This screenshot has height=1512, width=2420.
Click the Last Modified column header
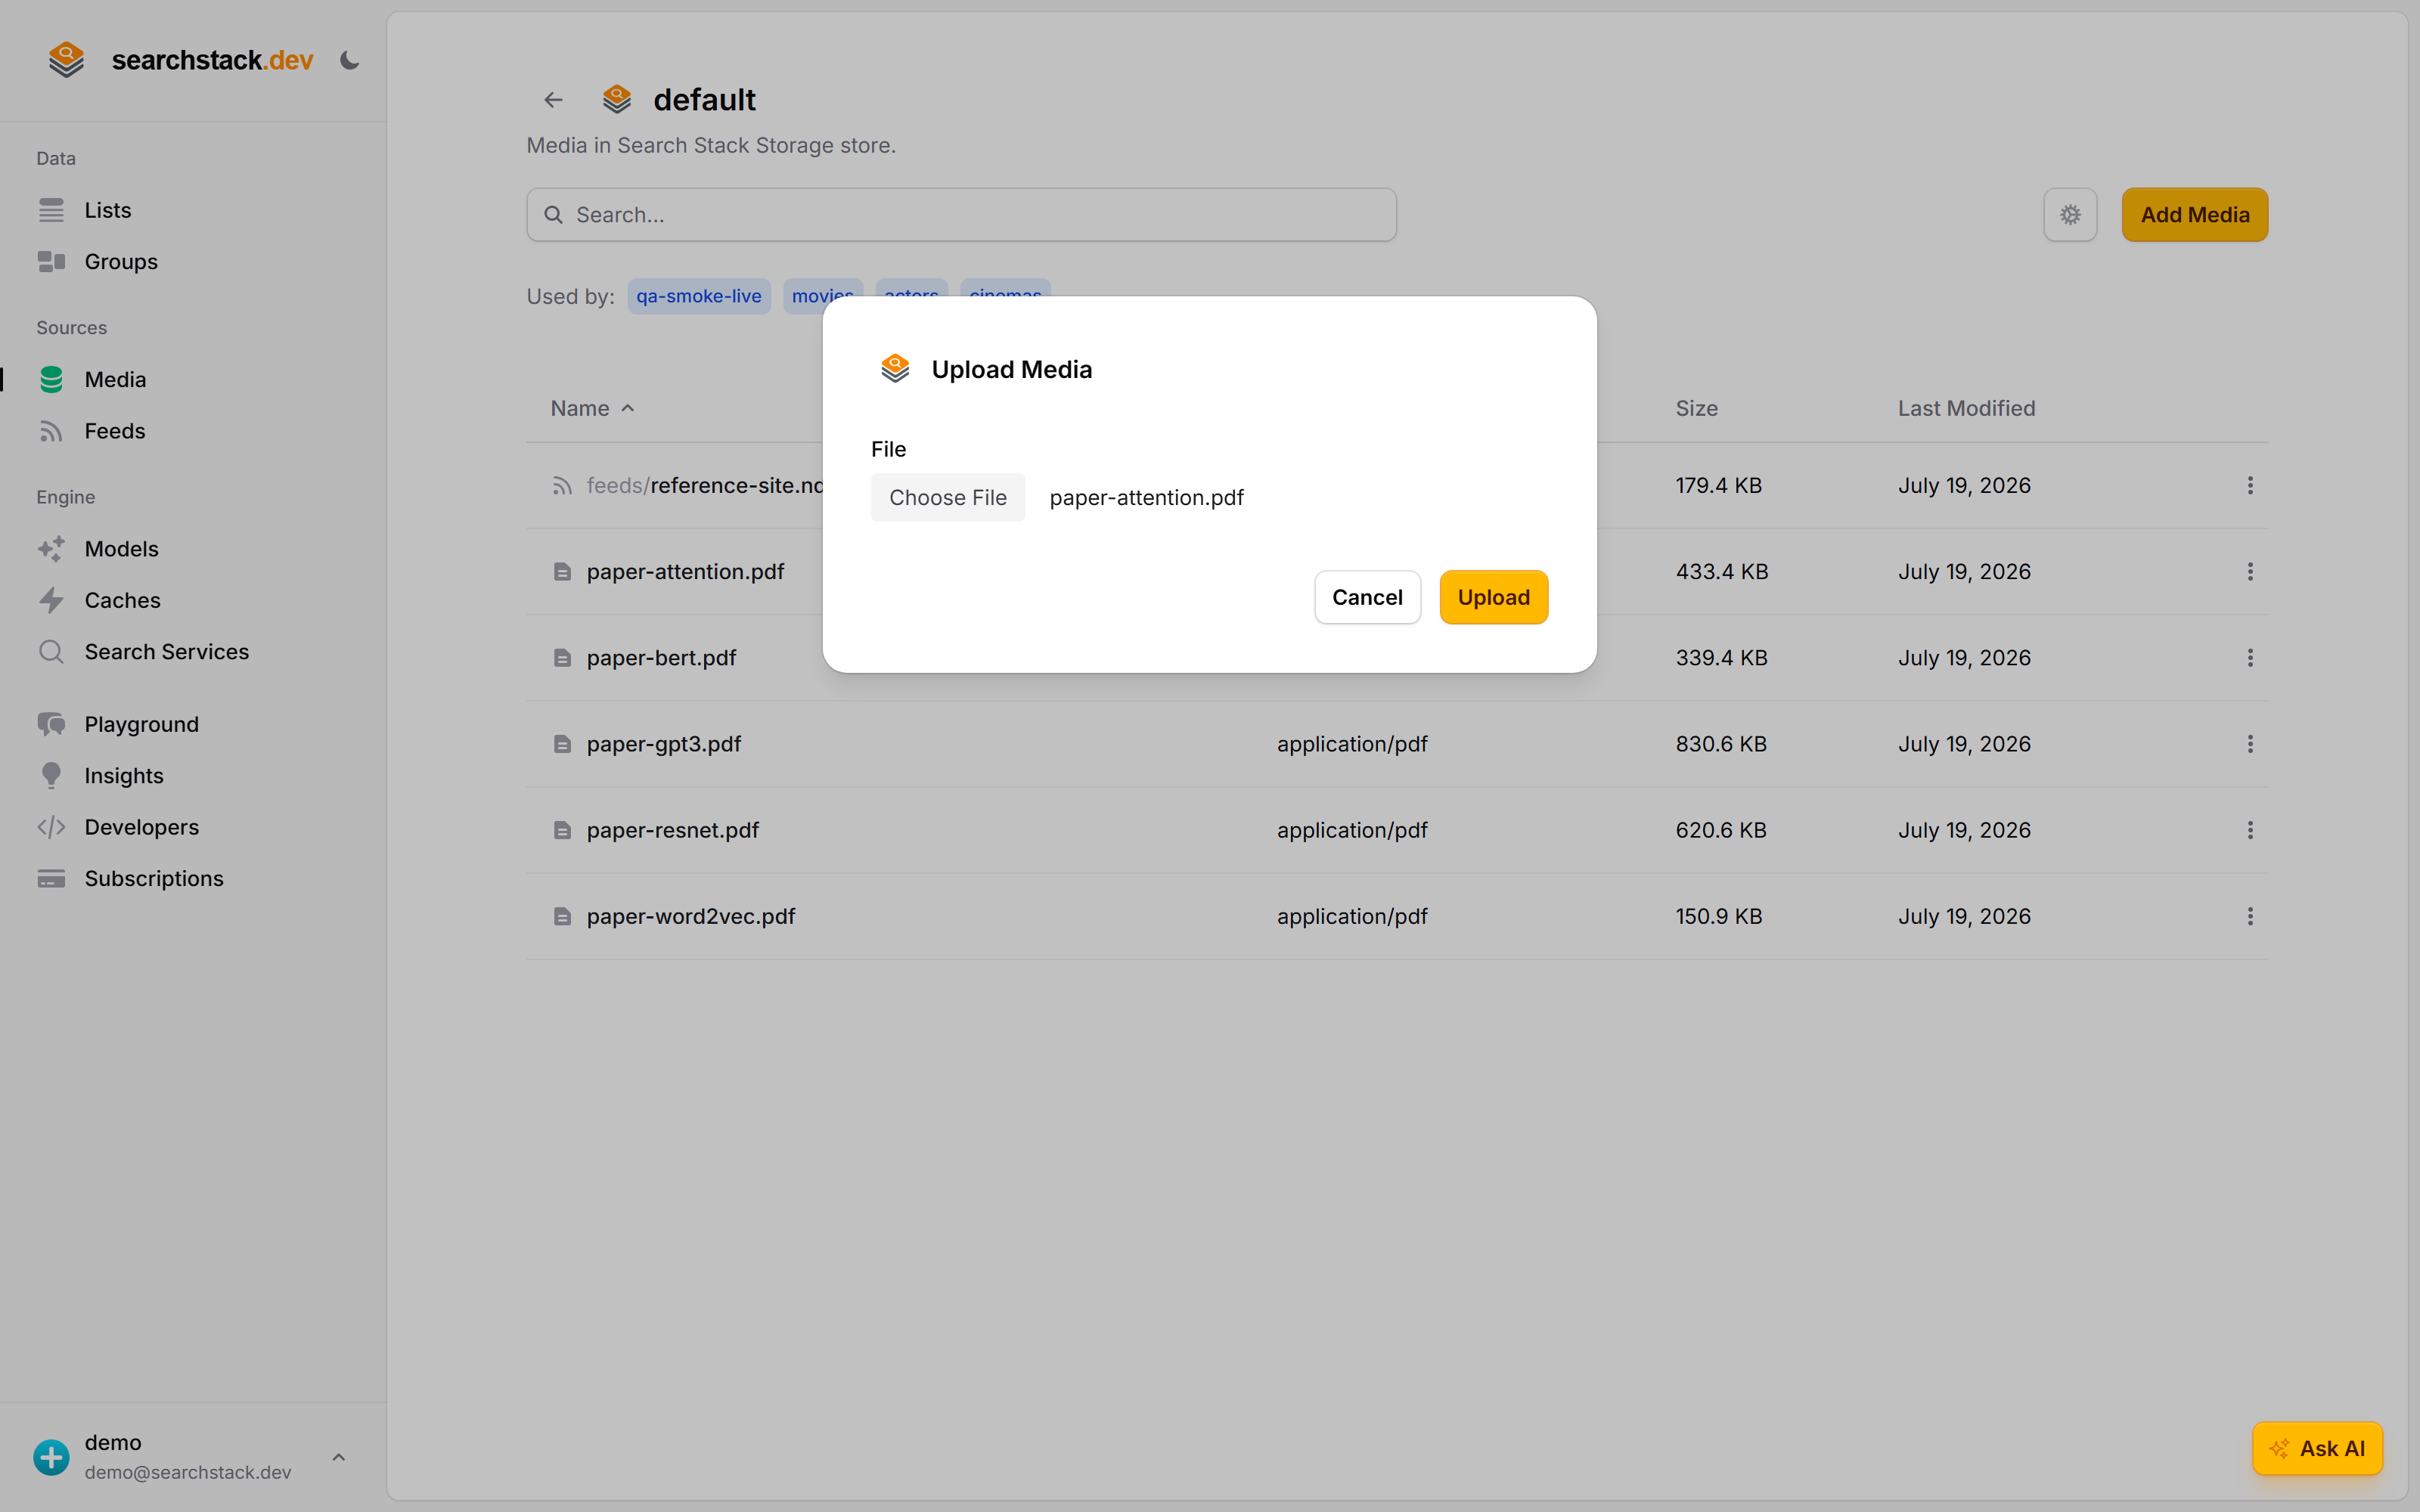pyautogui.click(x=1966, y=408)
